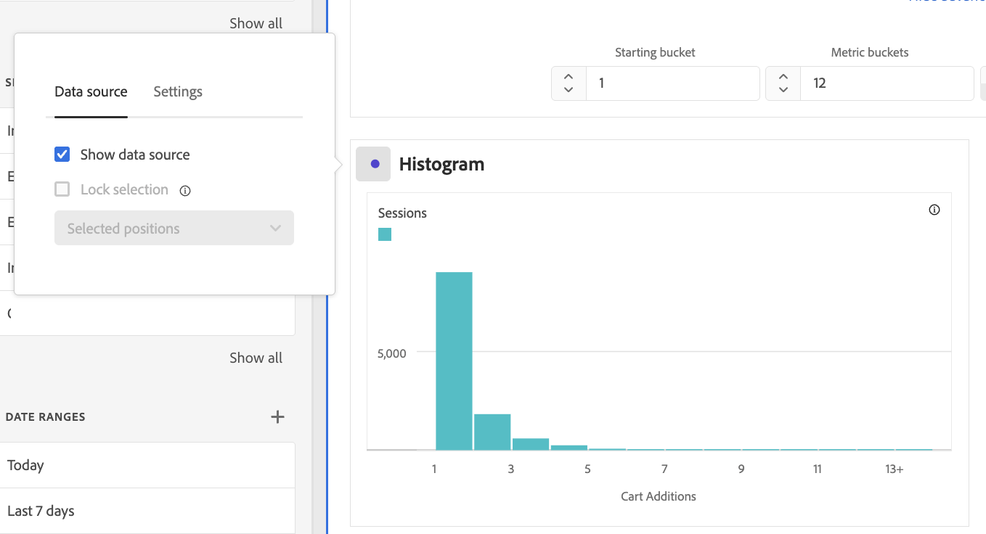Click the Sessions chart info icon
Screen dimensions: 986x534
click(x=934, y=210)
